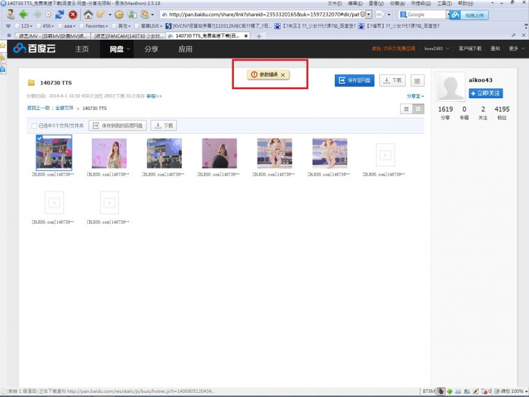Switch to grid thumbnail view icon
The width and height of the screenshot is (529, 397).
[x=418, y=109]
